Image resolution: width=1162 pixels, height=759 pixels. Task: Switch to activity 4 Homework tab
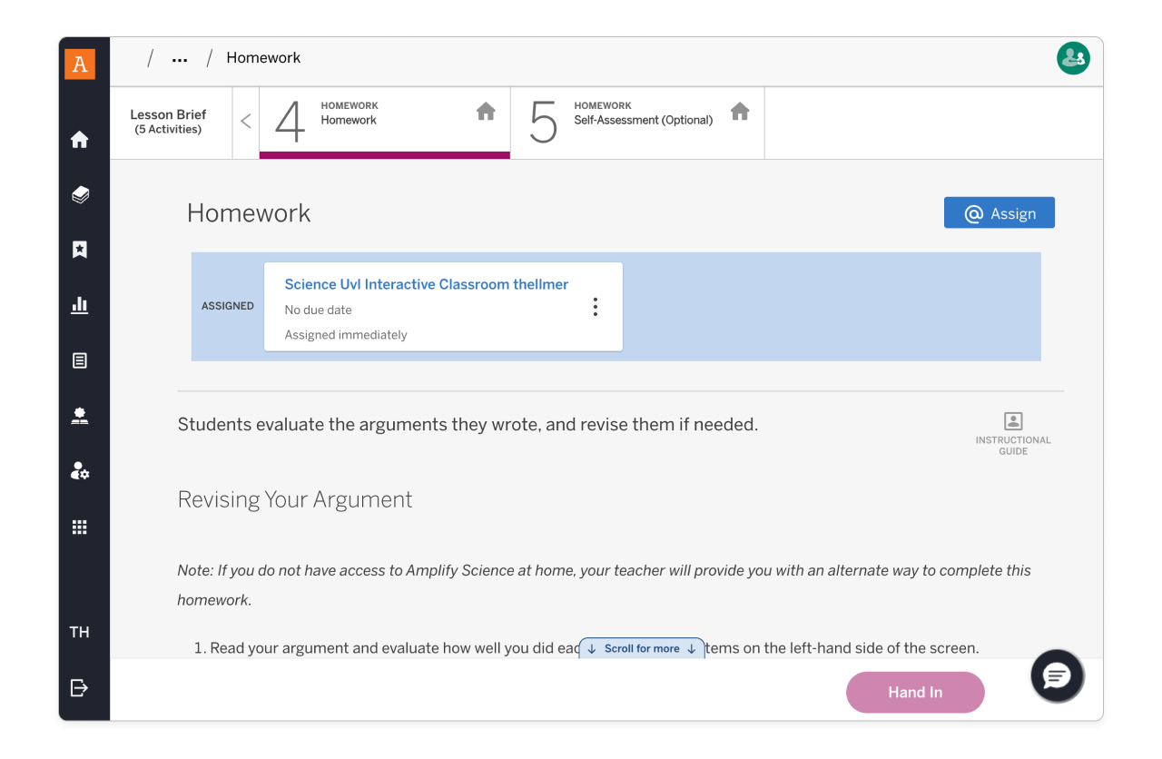pyautogui.click(x=384, y=122)
